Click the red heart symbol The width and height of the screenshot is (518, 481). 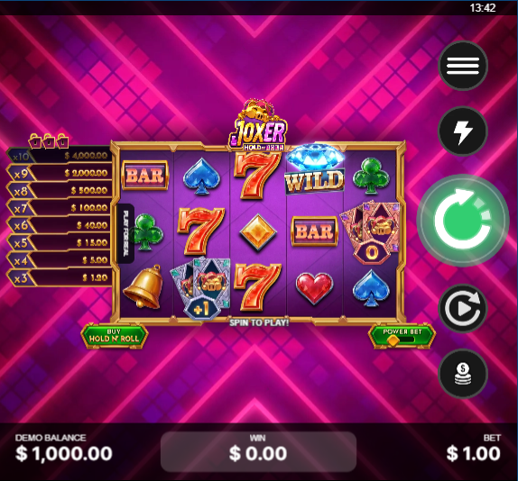click(x=314, y=288)
